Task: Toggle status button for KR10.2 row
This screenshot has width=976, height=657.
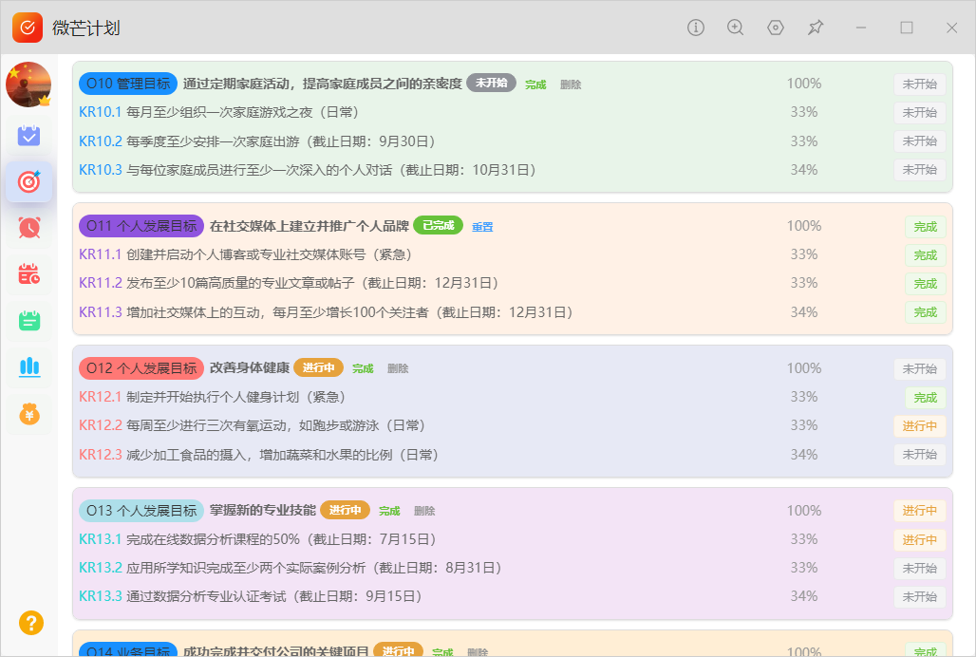Action: coord(919,141)
